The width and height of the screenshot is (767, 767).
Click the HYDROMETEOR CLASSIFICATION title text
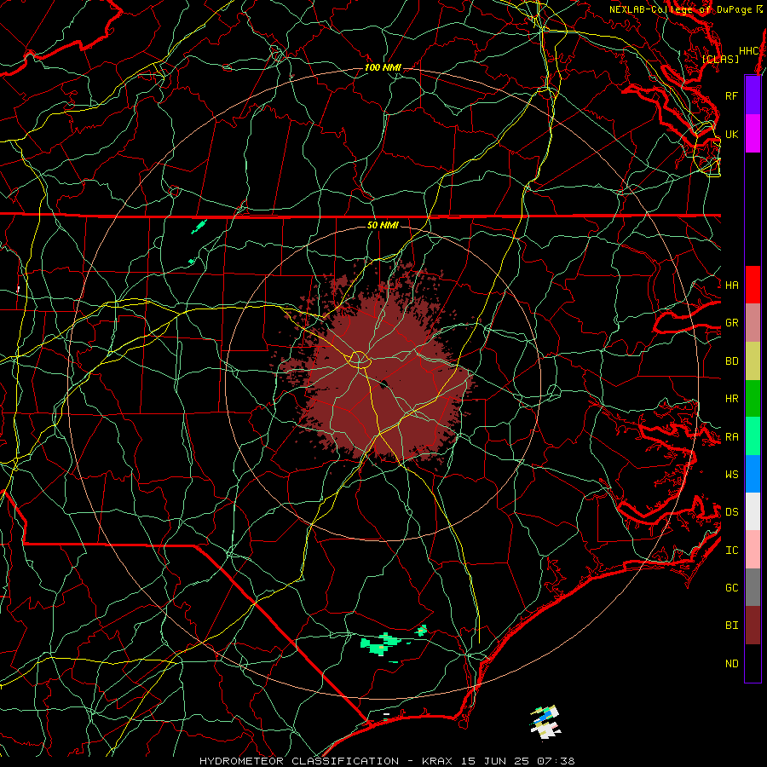point(299,761)
